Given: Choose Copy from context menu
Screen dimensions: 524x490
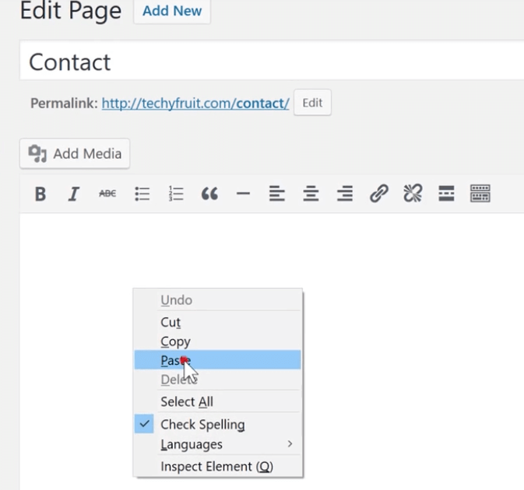Looking at the screenshot, I should [217, 341].
